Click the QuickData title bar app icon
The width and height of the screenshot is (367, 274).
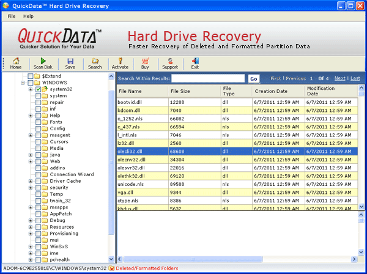click(x=6, y=6)
